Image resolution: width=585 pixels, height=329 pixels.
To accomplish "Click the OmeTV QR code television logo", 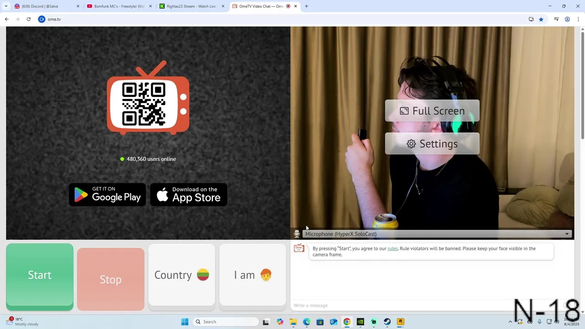I will point(148,98).
